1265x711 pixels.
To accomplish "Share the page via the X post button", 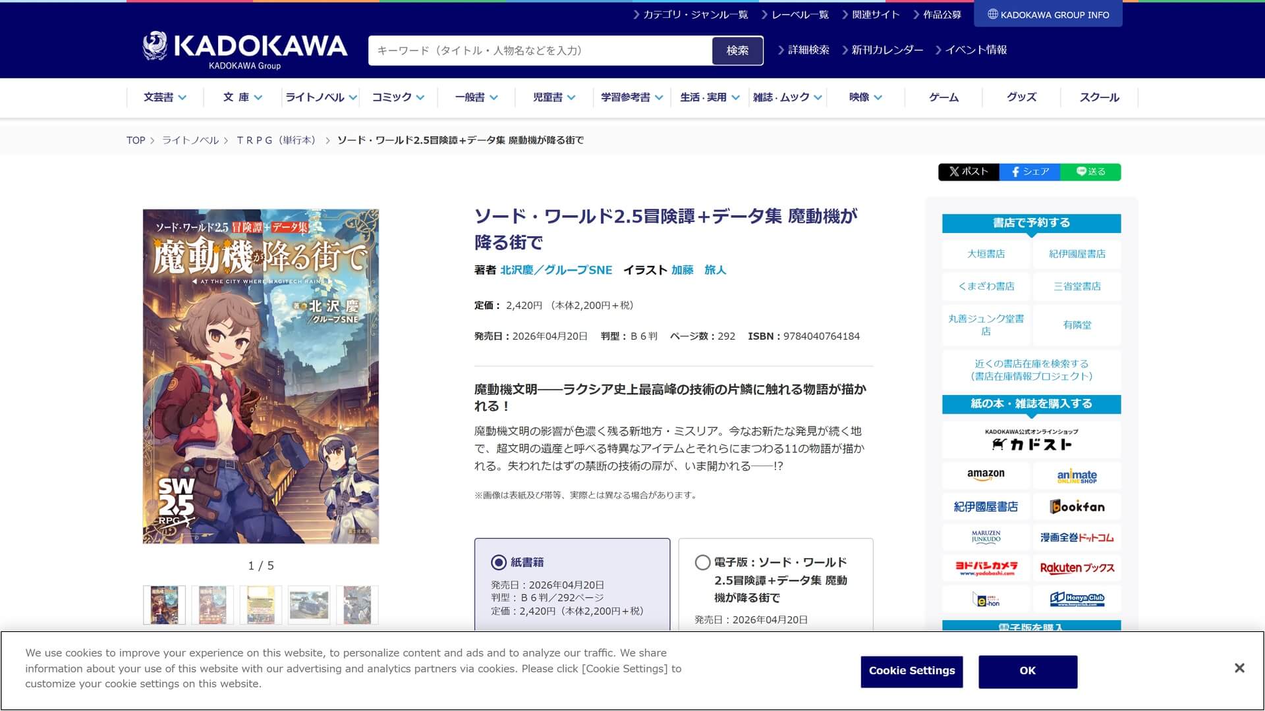I will tap(969, 172).
